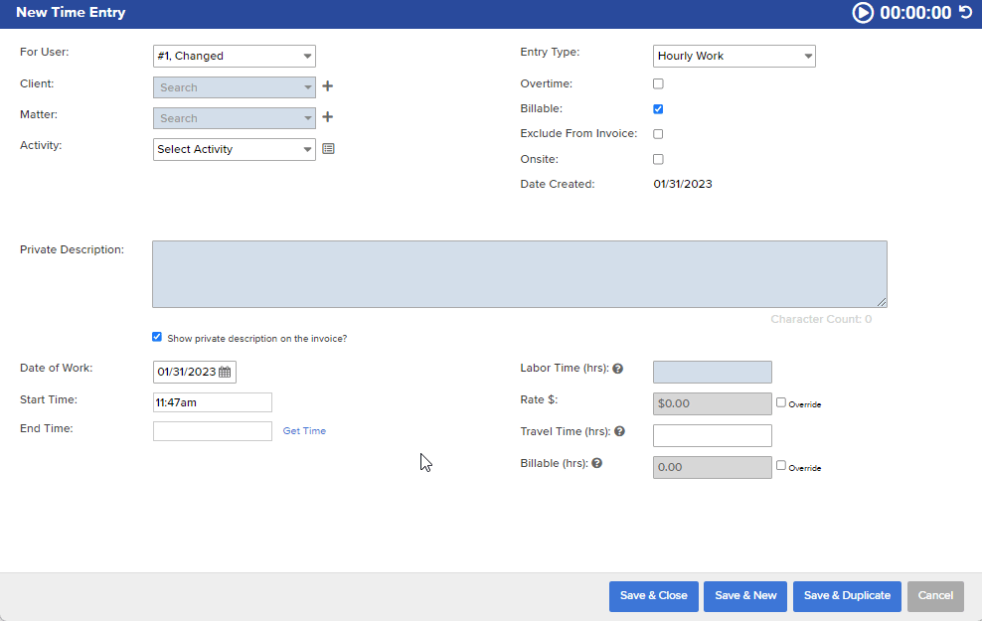
Task: Open the Matter search dropdown
Action: (x=235, y=117)
